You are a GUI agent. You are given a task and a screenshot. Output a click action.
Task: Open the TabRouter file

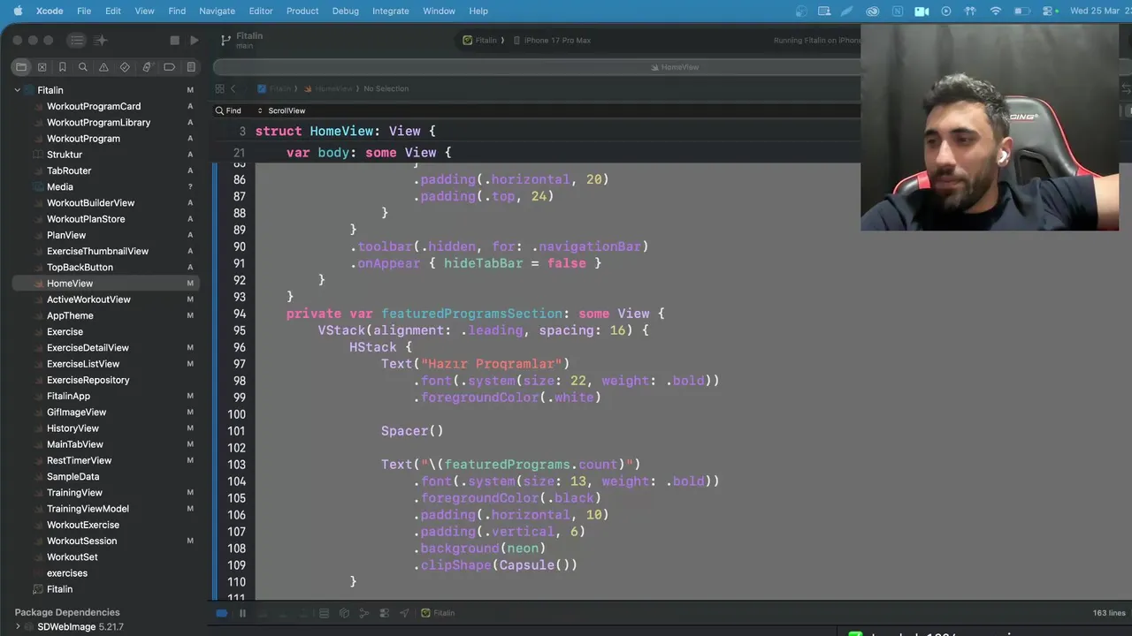[x=69, y=170]
